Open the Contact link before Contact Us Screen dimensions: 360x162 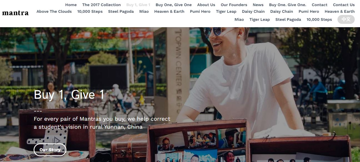click(x=319, y=5)
